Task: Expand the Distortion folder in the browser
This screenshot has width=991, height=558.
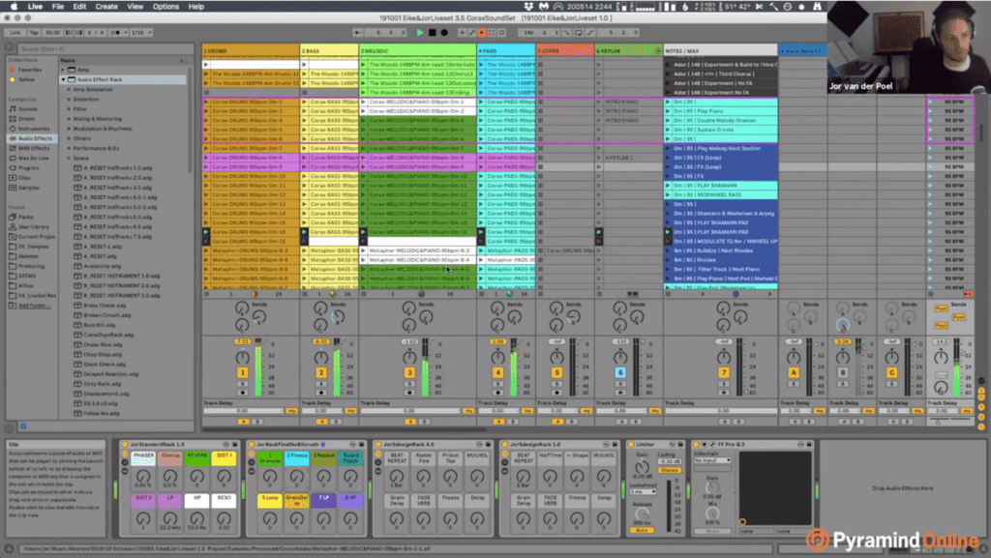Action: (x=69, y=99)
